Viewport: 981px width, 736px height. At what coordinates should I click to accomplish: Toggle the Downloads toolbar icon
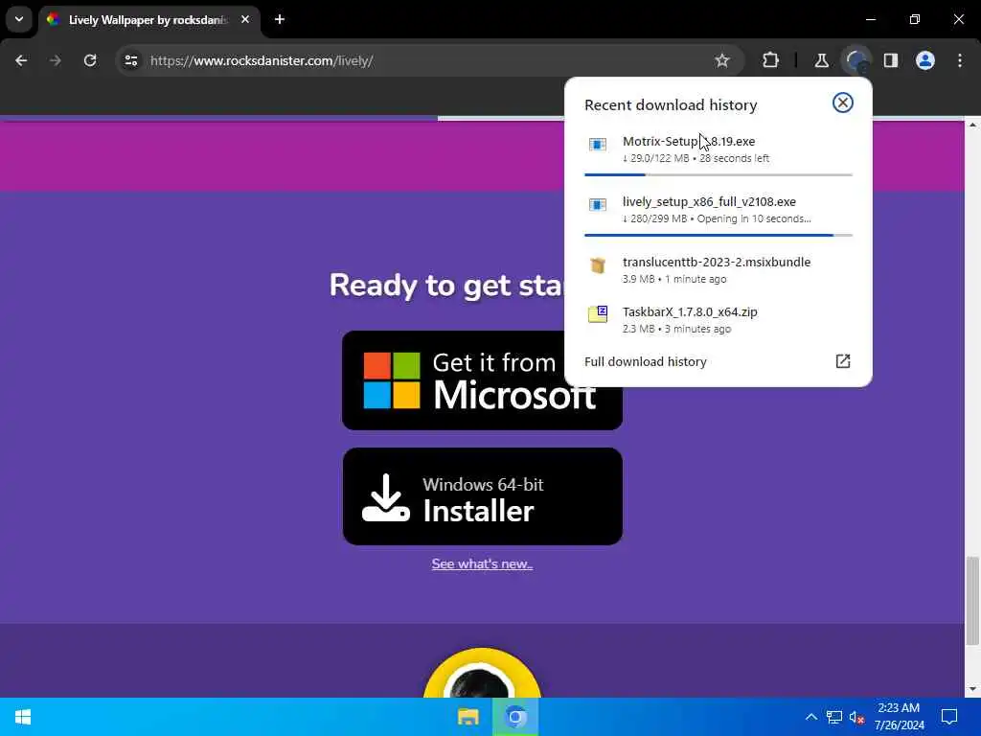pos(856,60)
